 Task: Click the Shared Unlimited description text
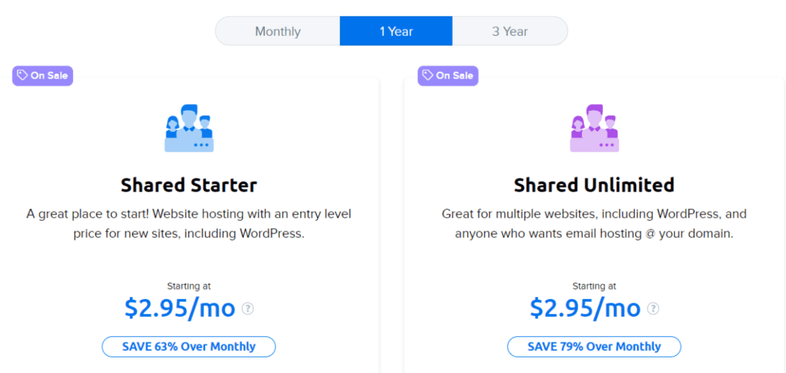pos(594,223)
